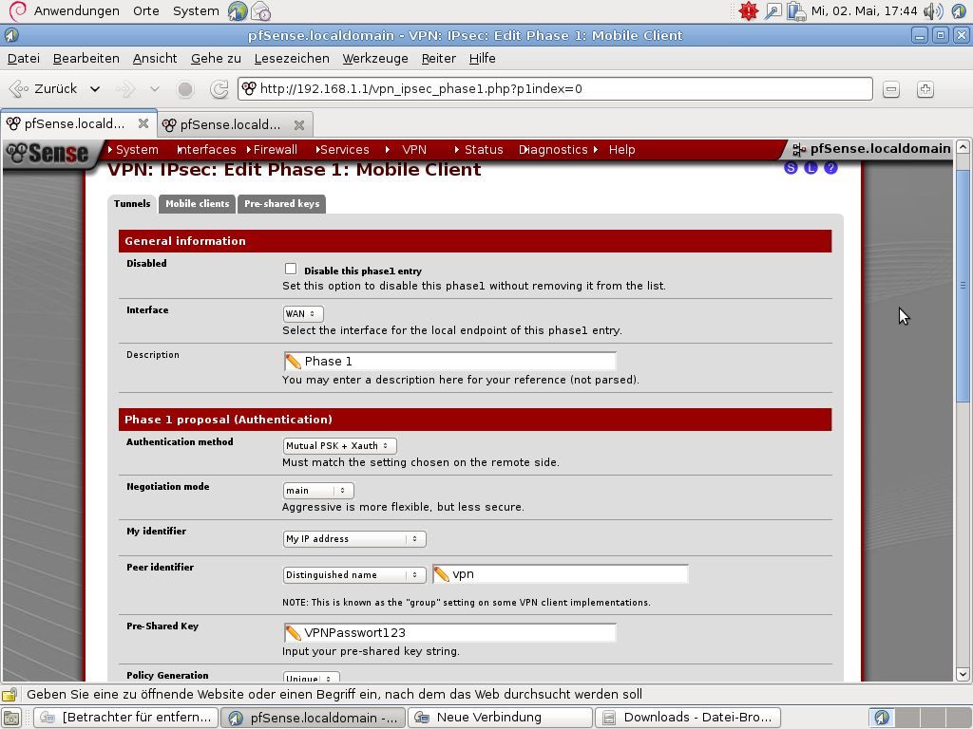Viewport: 973px width, 729px height.
Task: Open the Reiter menu
Action: 439,58
